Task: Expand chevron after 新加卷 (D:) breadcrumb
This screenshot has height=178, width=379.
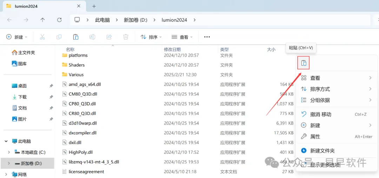Action: [154, 20]
